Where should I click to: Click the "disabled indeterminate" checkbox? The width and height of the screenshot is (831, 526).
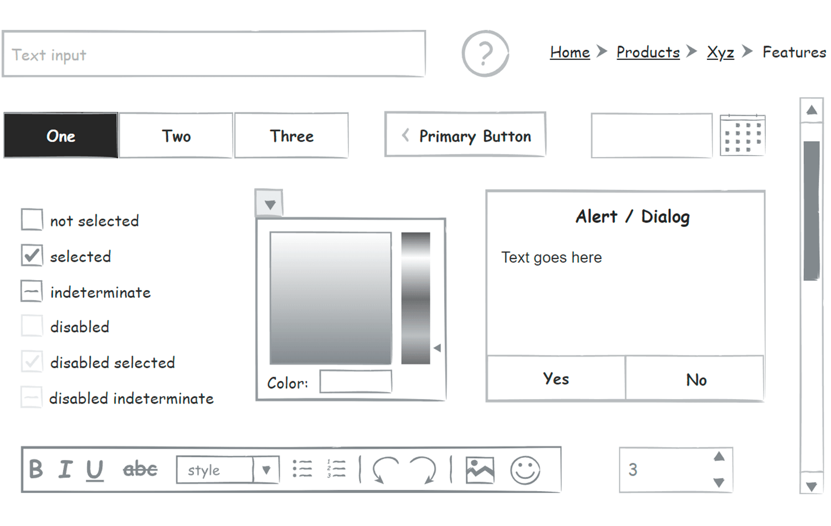(x=32, y=397)
